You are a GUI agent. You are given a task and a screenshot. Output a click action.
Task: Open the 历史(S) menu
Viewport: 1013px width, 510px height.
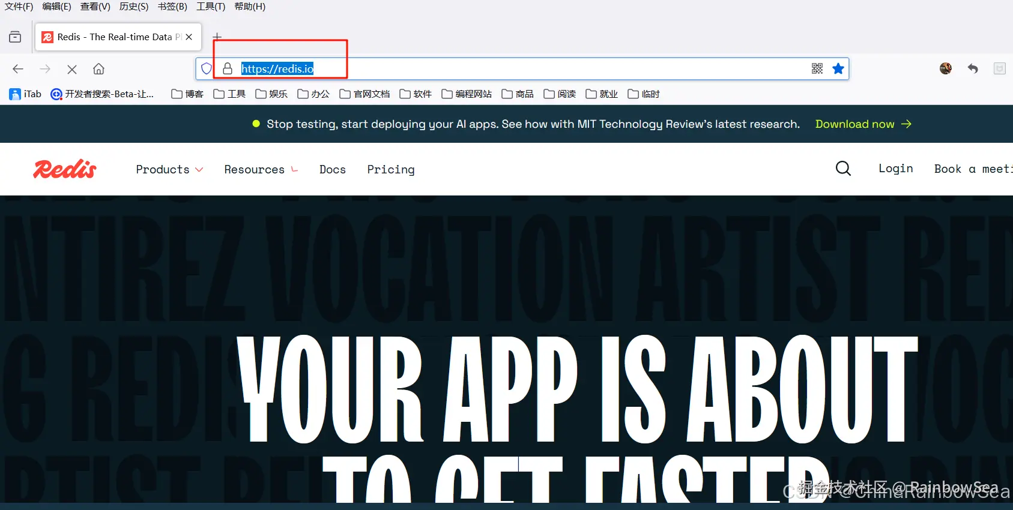tap(134, 7)
